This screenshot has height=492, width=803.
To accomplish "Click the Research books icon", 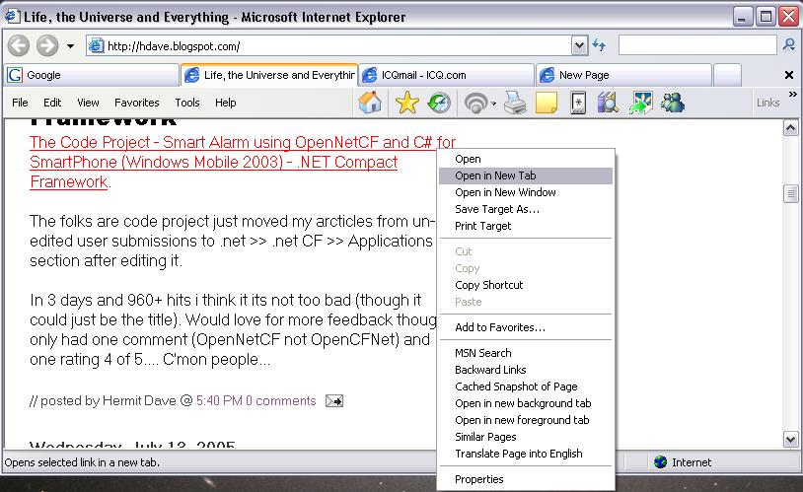I will (608, 102).
